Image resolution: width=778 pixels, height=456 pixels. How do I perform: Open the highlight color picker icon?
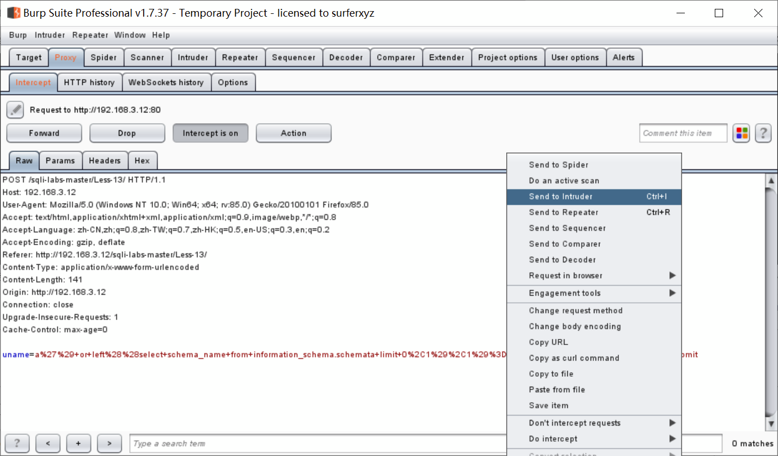[x=741, y=133]
